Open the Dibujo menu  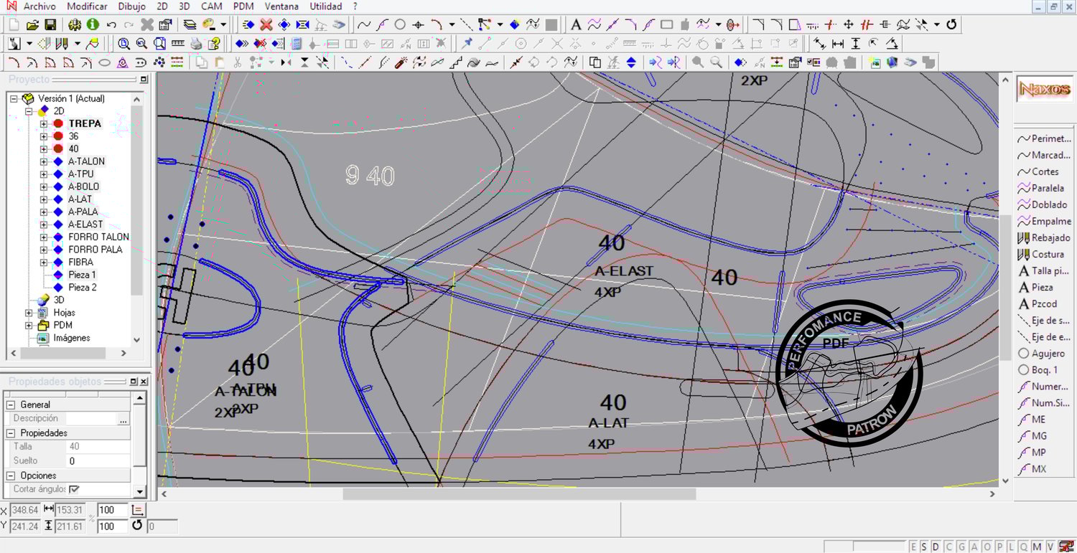(131, 6)
